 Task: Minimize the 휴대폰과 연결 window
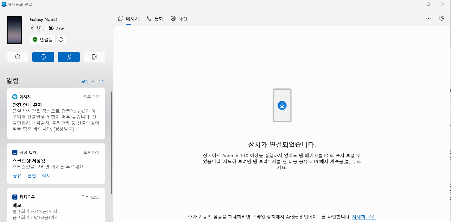(414, 4)
